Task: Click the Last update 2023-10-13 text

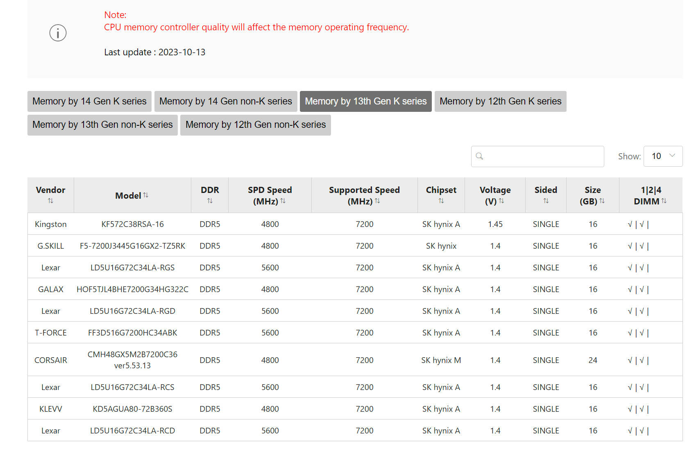Action: (155, 52)
